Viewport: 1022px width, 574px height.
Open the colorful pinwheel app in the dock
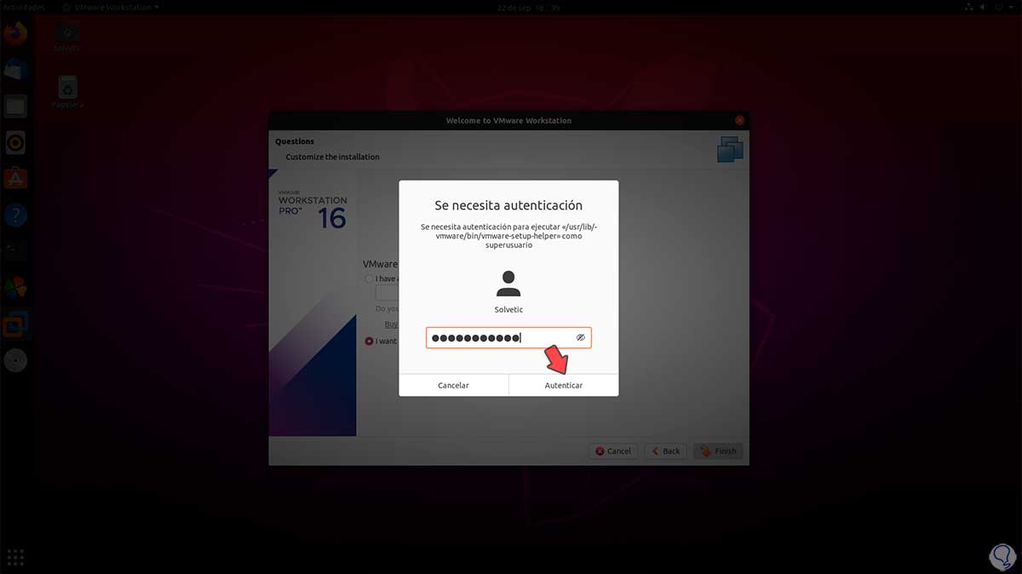15,288
